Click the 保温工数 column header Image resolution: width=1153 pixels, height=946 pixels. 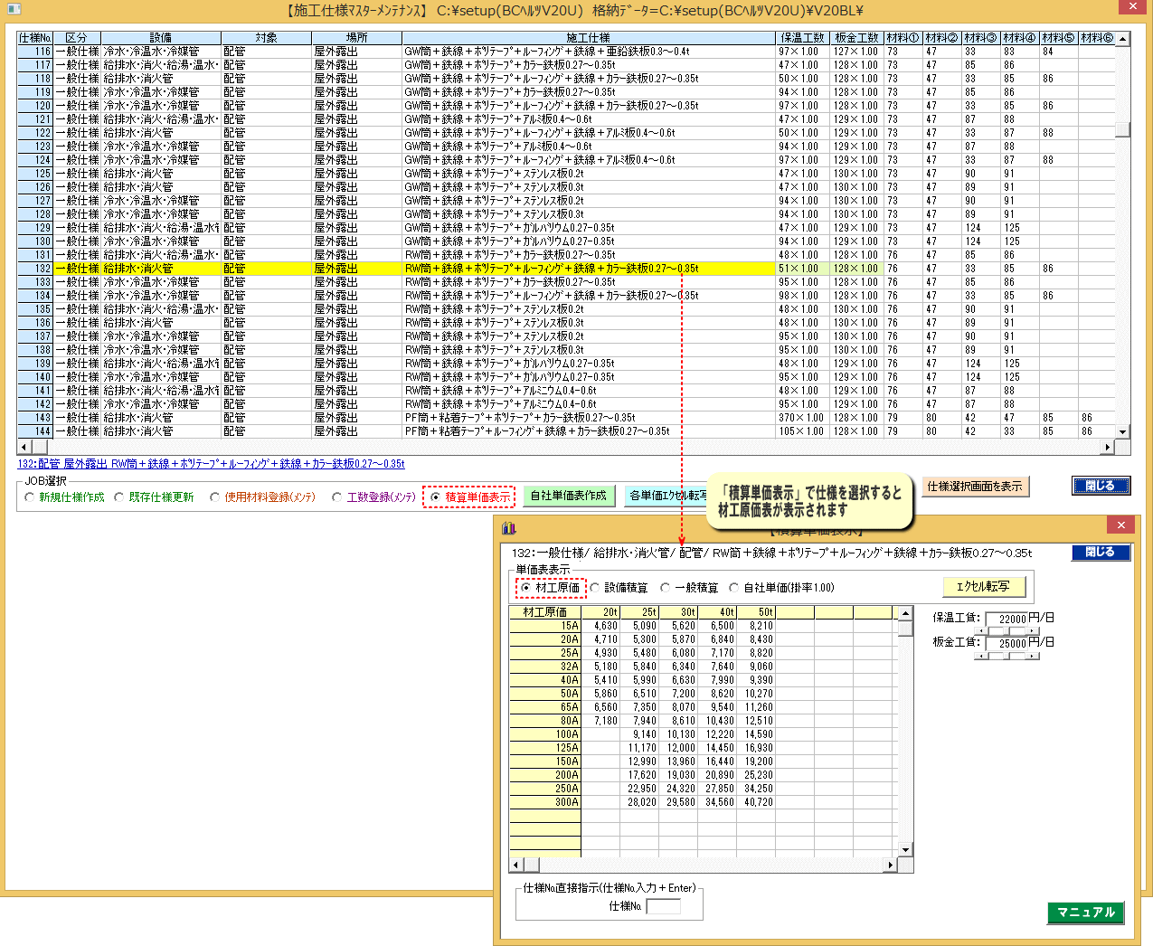[803, 38]
